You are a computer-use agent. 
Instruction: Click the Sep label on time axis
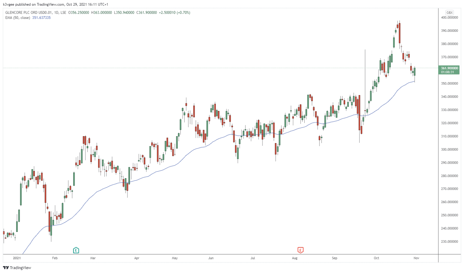coord(335,257)
